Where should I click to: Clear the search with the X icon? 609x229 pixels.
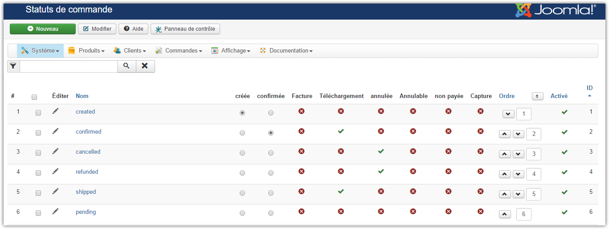145,66
